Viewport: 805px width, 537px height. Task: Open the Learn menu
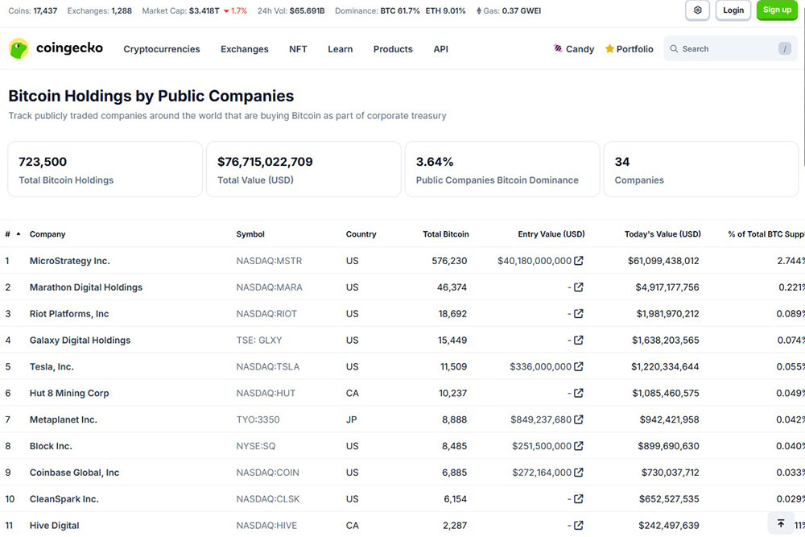341,49
